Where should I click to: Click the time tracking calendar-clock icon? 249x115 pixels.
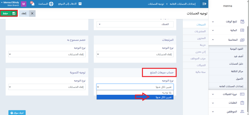point(242,21)
